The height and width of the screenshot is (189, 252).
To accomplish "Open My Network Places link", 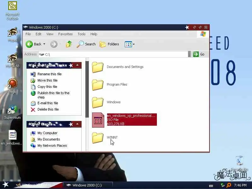I will tap(52, 146).
